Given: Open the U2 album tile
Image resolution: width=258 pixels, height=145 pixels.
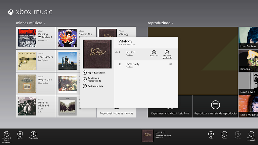Looking at the screenshot, I should pos(68,106).
